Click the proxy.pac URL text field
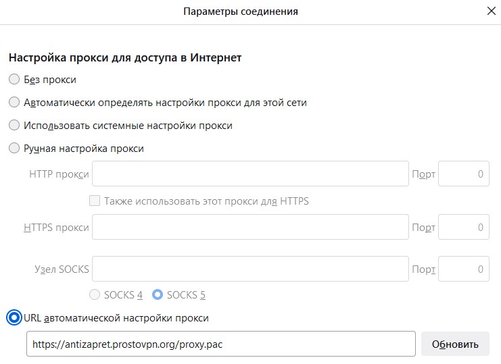 coord(220,344)
